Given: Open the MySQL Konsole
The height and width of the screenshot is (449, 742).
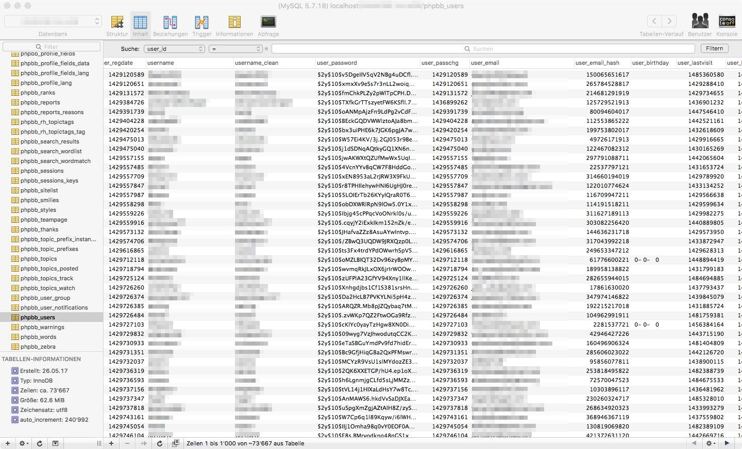Looking at the screenshot, I should coord(727,23).
